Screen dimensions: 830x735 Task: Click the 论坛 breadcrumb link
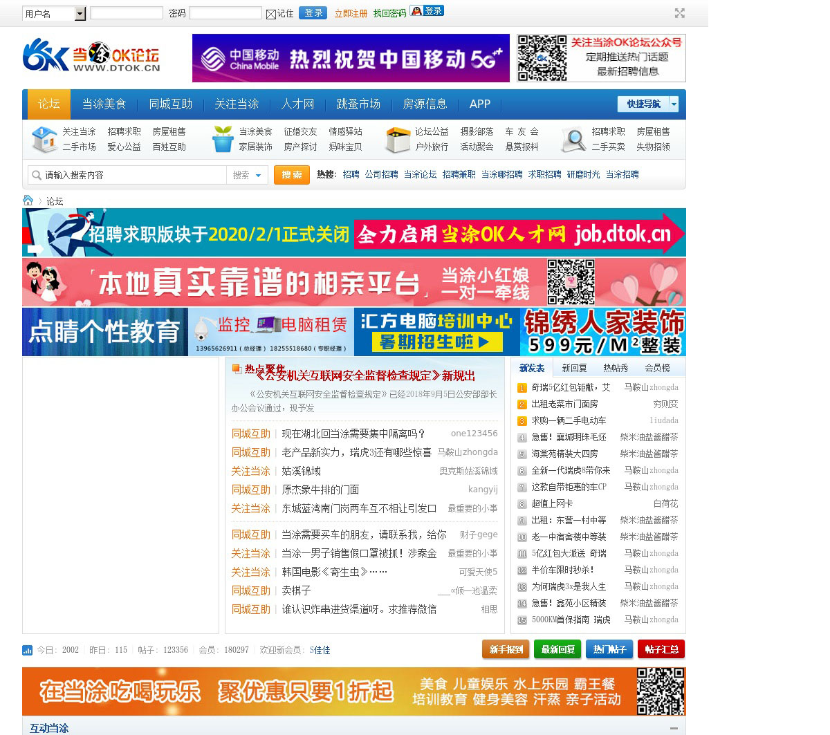pyautogui.click(x=55, y=201)
